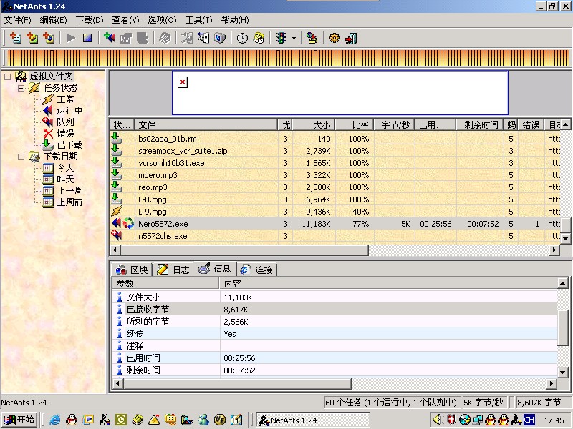Viewport: 573px width, 429px height.
Task: Click the orange gear options icon
Action: pyautogui.click(x=334, y=38)
